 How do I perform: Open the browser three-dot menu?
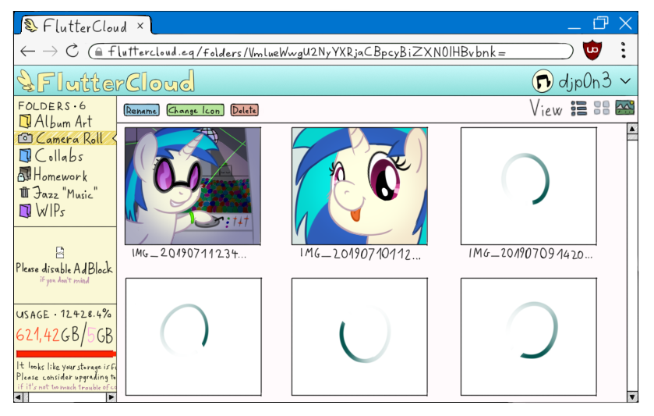(x=623, y=50)
